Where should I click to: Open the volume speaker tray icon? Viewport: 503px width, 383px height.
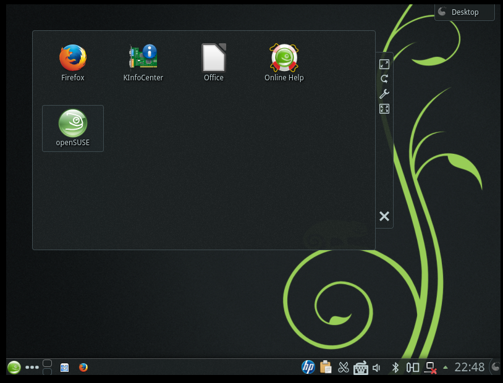coord(376,368)
